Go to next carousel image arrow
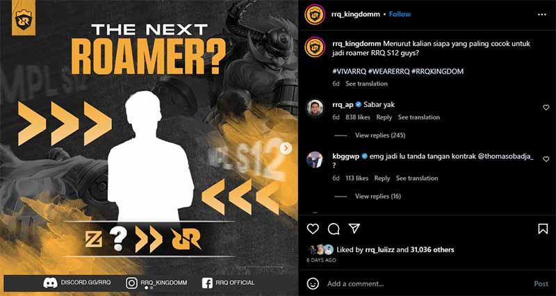Image resolution: width=556 pixels, height=296 pixels. 286,148
